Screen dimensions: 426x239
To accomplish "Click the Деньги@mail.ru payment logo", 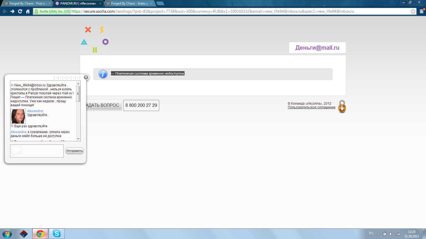I will click(317, 48).
